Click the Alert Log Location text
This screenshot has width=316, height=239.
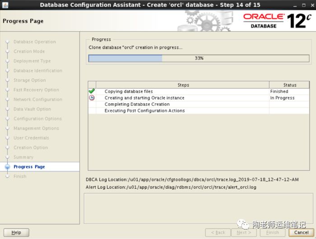click(171, 187)
